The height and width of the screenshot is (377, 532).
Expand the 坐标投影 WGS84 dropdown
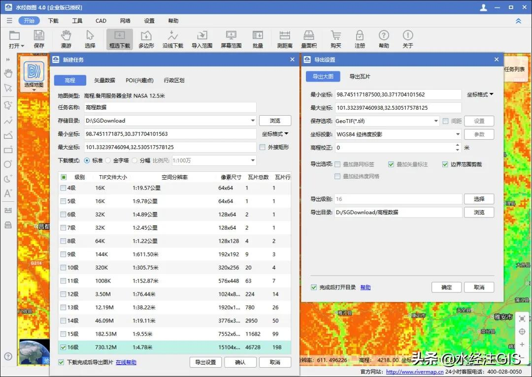[458, 134]
